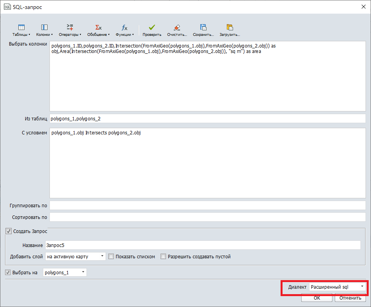Run the Проверить query check icon
This screenshot has height=307, width=371.
pos(152,28)
